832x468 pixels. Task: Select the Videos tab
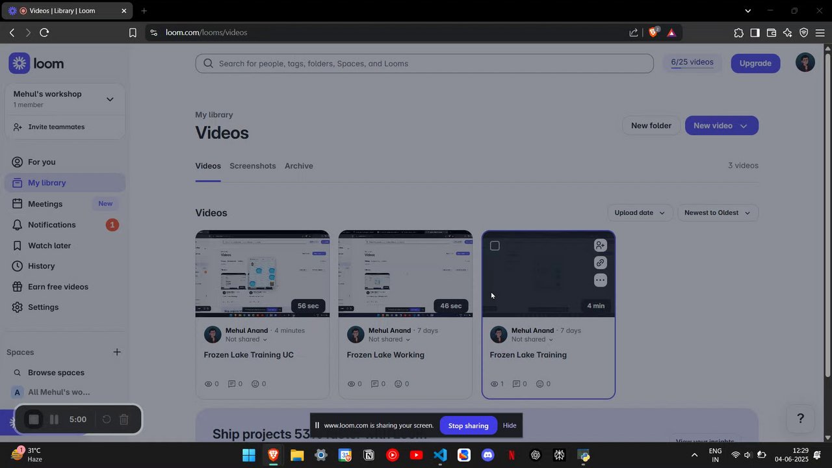tap(208, 166)
